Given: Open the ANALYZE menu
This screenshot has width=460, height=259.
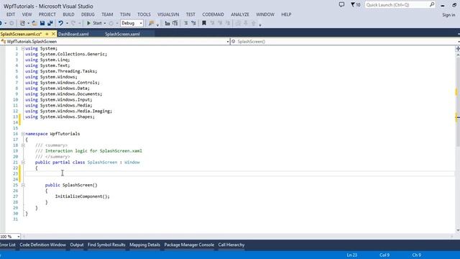Looking at the screenshot, I should pos(240,14).
